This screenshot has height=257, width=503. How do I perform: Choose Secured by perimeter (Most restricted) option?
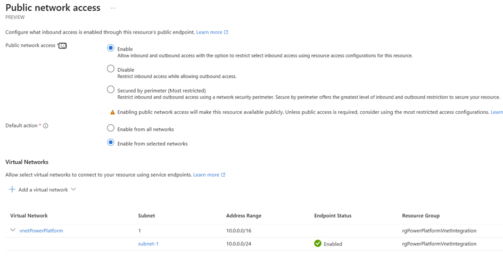[x=111, y=89]
